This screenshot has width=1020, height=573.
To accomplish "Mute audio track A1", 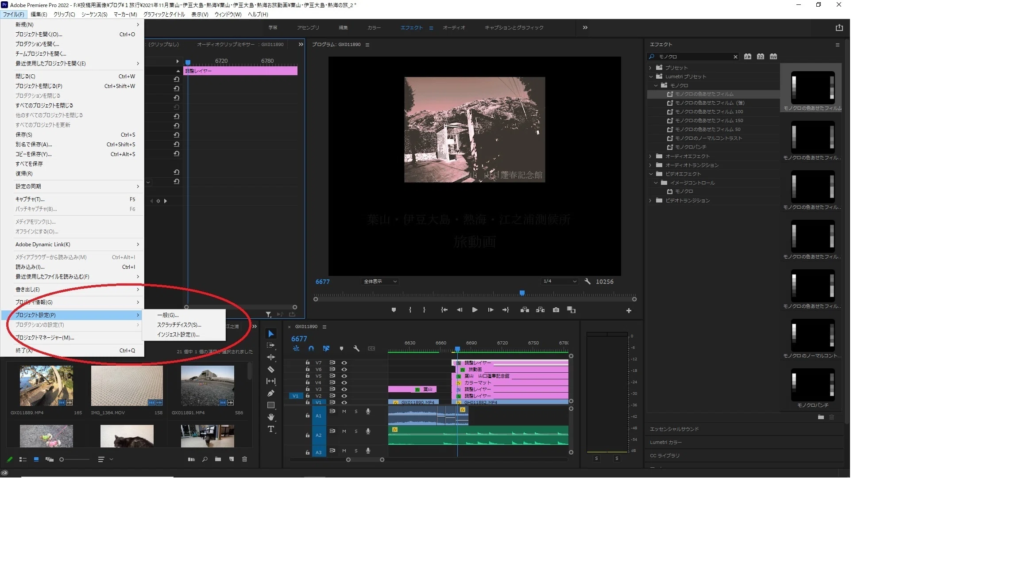I will 344,411.
